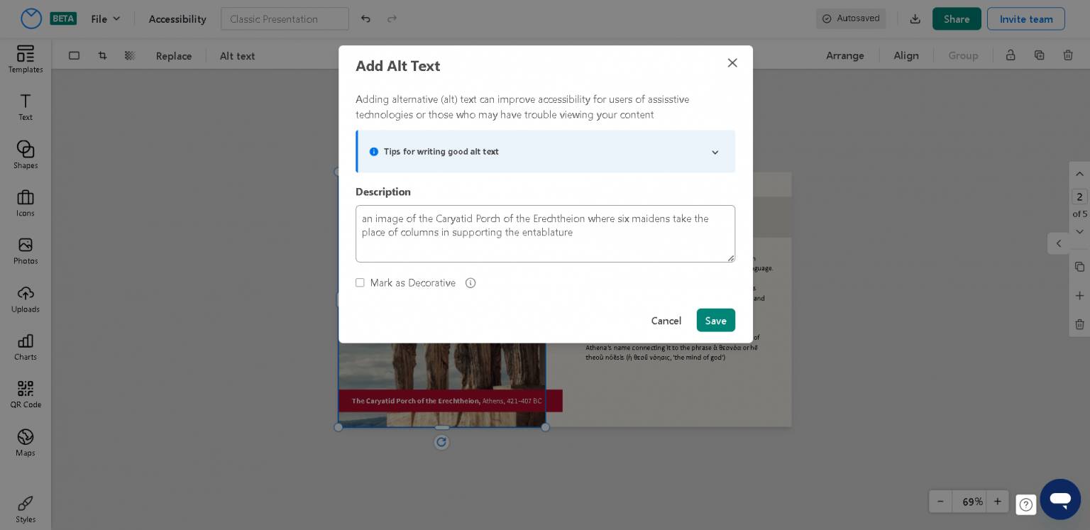
Task: Check the Mark as Decorative checkbox
Action: [360, 282]
